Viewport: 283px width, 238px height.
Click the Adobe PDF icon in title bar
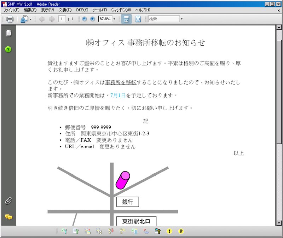point(4,4)
